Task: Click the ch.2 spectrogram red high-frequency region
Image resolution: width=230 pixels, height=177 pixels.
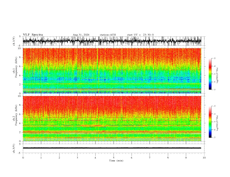Action: coord(112,104)
